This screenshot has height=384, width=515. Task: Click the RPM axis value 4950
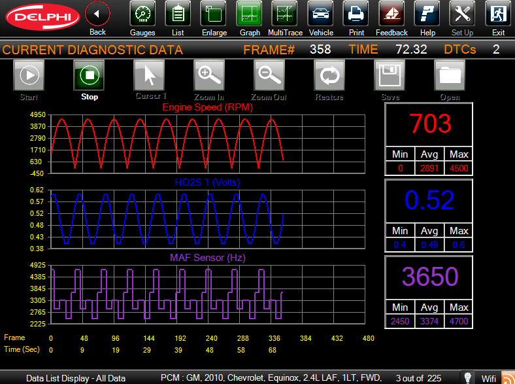pyautogui.click(x=38, y=114)
